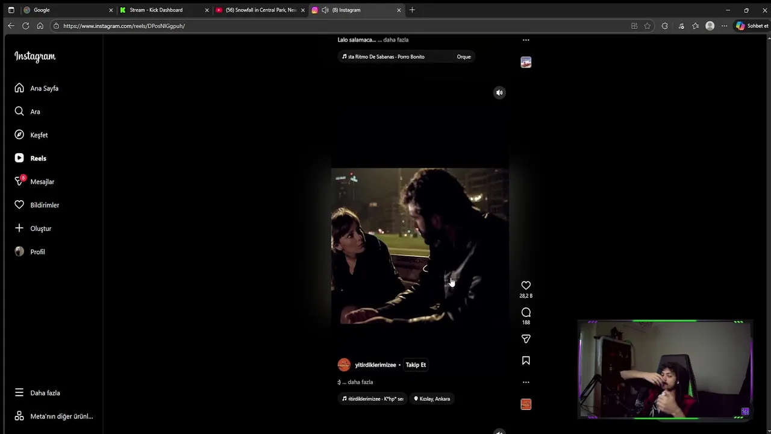Reload the page with refresh icon
This screenshot has height=434, width=771.
[x=25, y=26]
